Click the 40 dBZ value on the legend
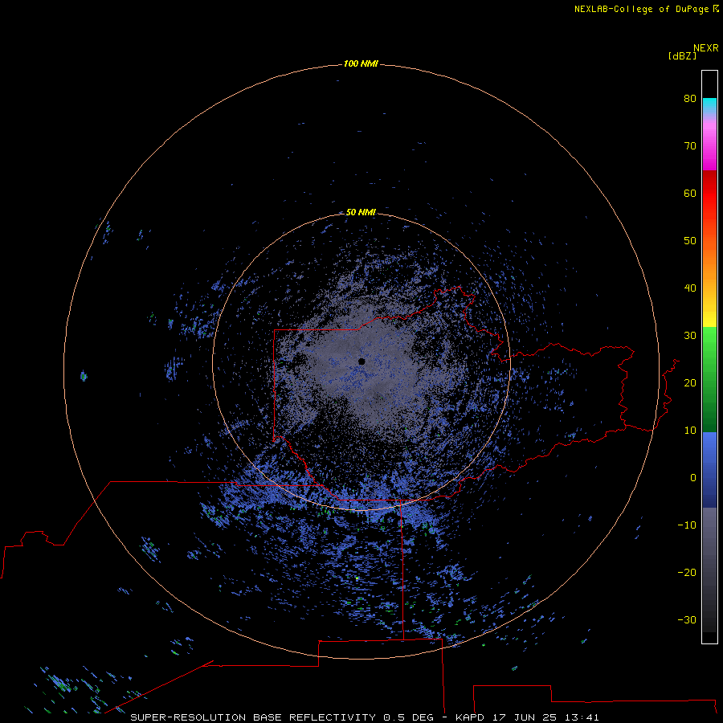The width and height of the screenshot is (723, 723). click(690, 288)
